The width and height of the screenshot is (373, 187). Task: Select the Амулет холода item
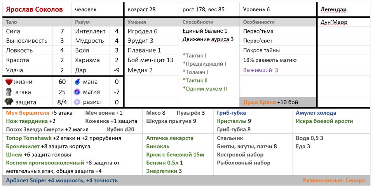(x=315, y=113)
